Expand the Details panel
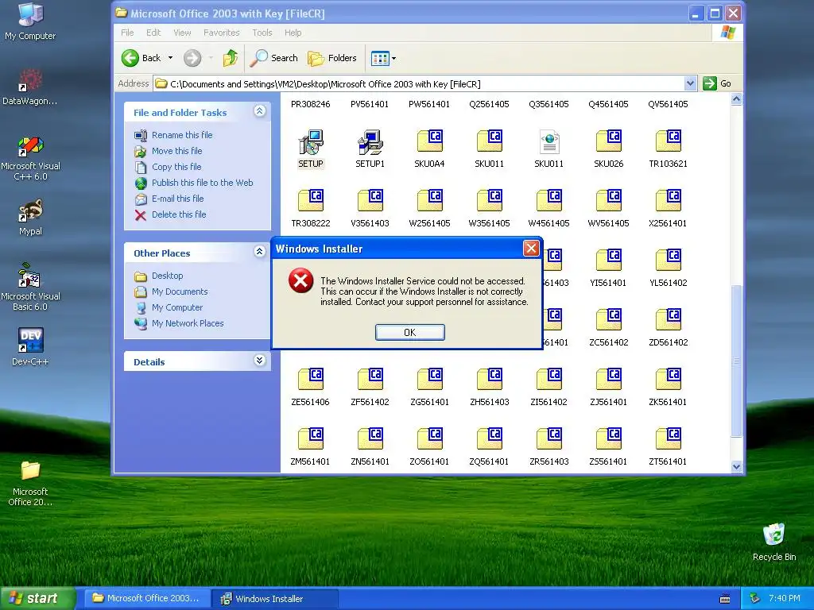This screenshot has width=814, height=610. (x=260, y=361)
